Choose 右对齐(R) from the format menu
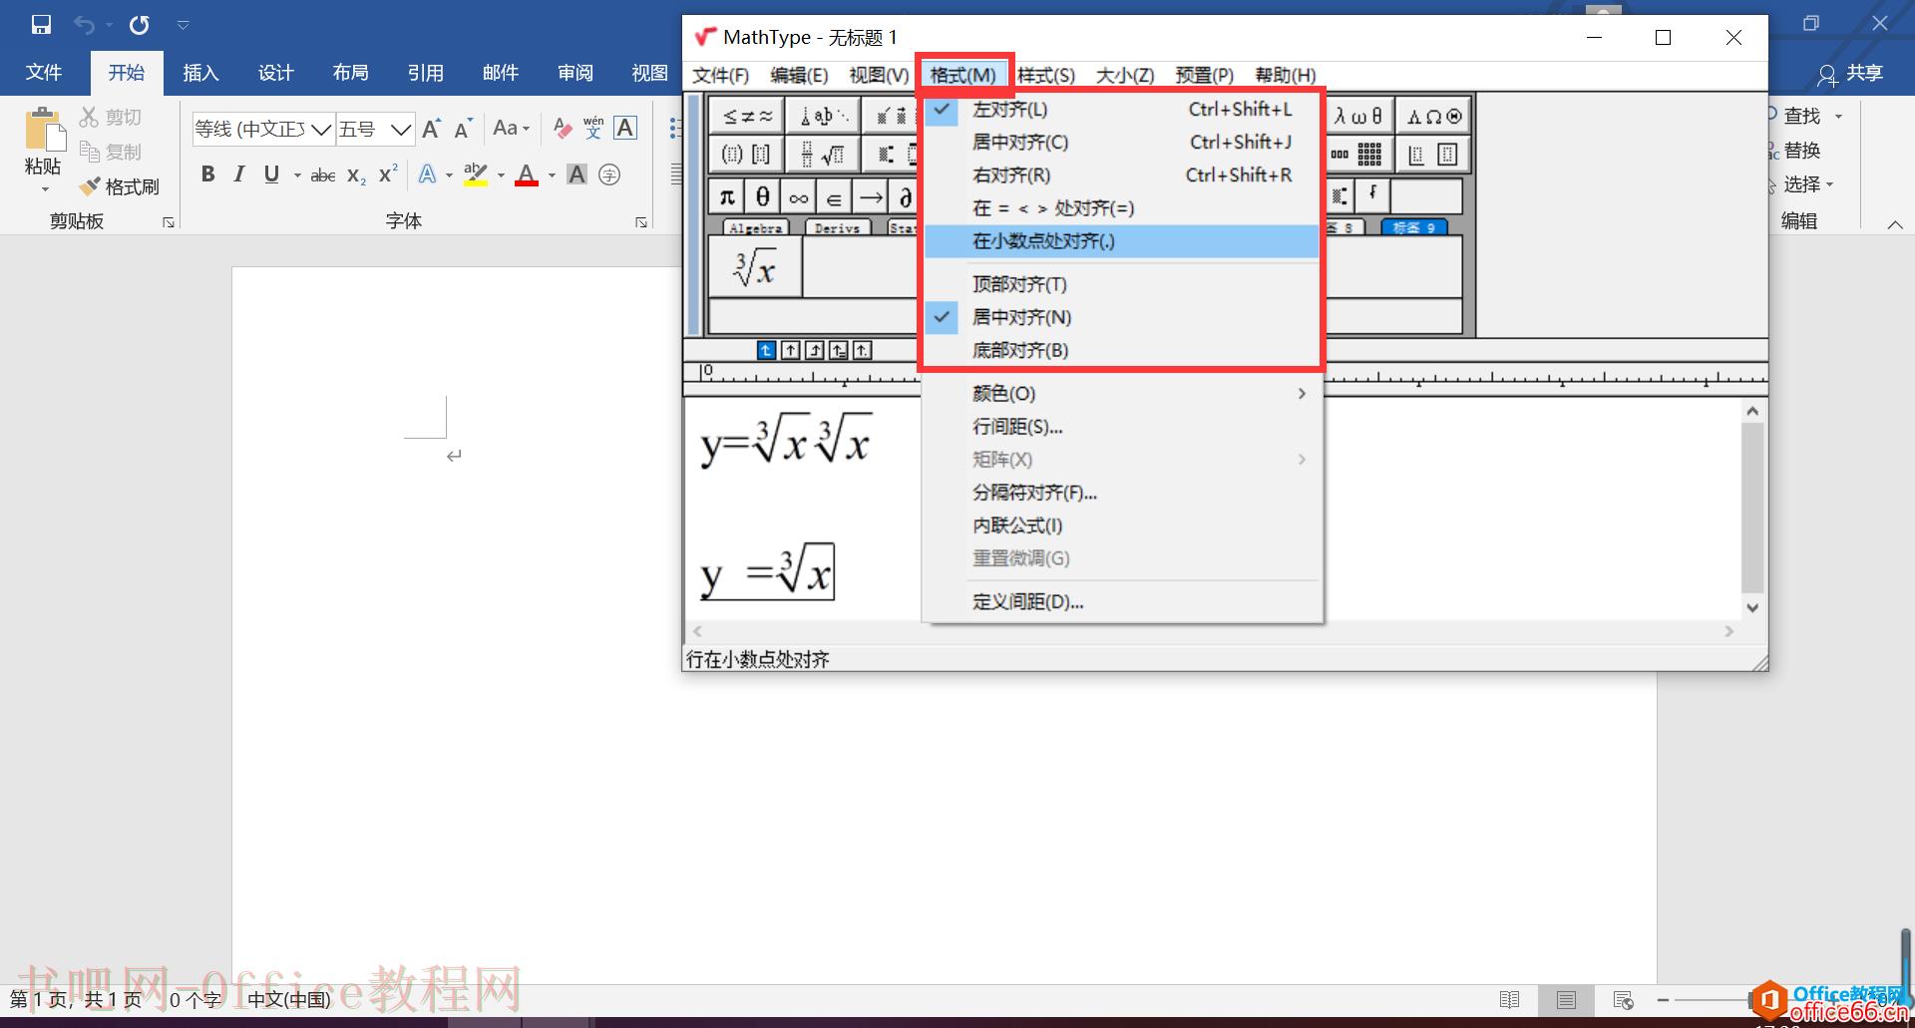Image resolution: width=1915 pixels, height=1028 pixels. click(1122, 175)
